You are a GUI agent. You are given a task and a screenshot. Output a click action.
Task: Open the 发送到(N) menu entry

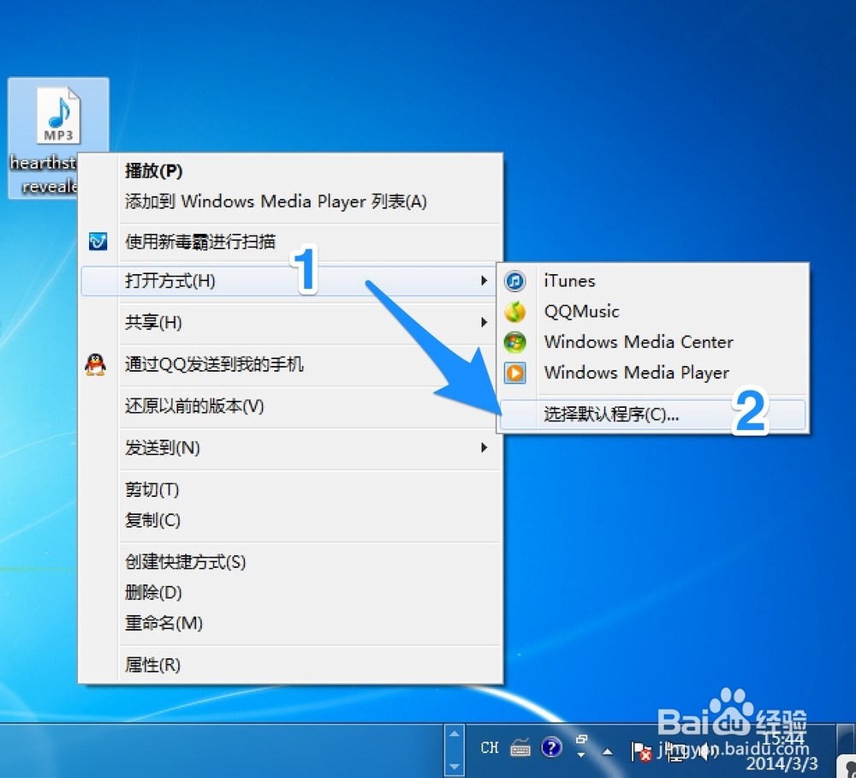(x=291, y=447)
